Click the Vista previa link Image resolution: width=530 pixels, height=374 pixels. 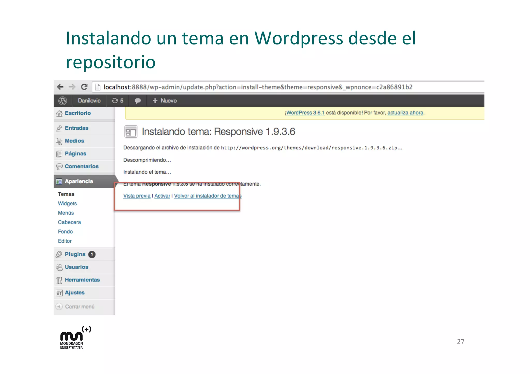[137, 196]
